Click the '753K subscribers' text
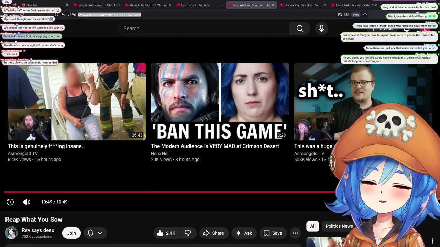 coord(36,237)
